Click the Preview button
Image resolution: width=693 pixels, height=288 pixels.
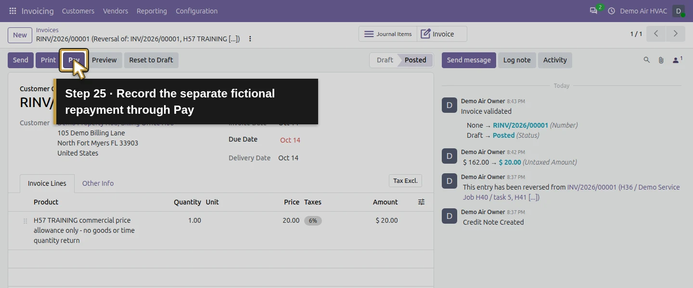pyautogui.click(x=104, y=60)
